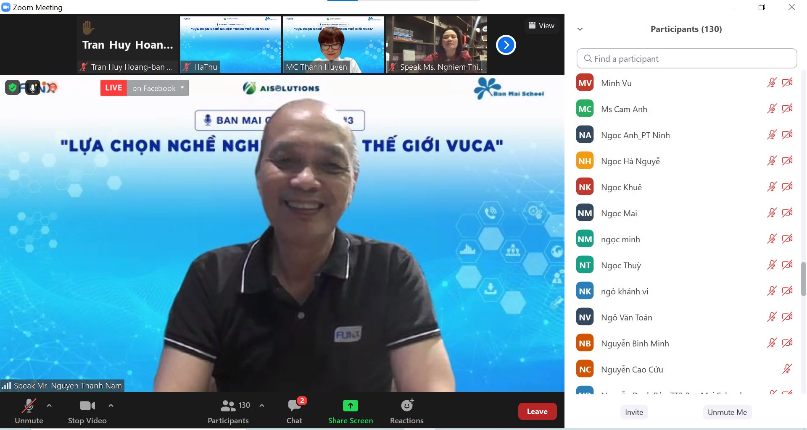Toggle Stop Video camera button
The image size is (807, 430).
pos(87,406)
